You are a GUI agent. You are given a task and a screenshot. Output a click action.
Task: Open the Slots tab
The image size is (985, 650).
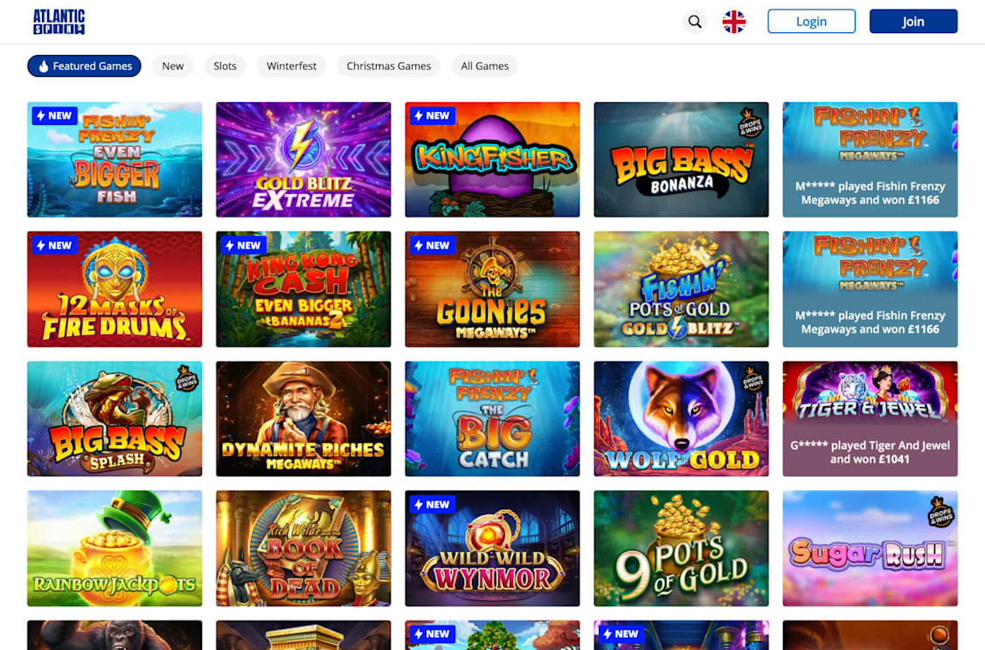click(225, 66)
